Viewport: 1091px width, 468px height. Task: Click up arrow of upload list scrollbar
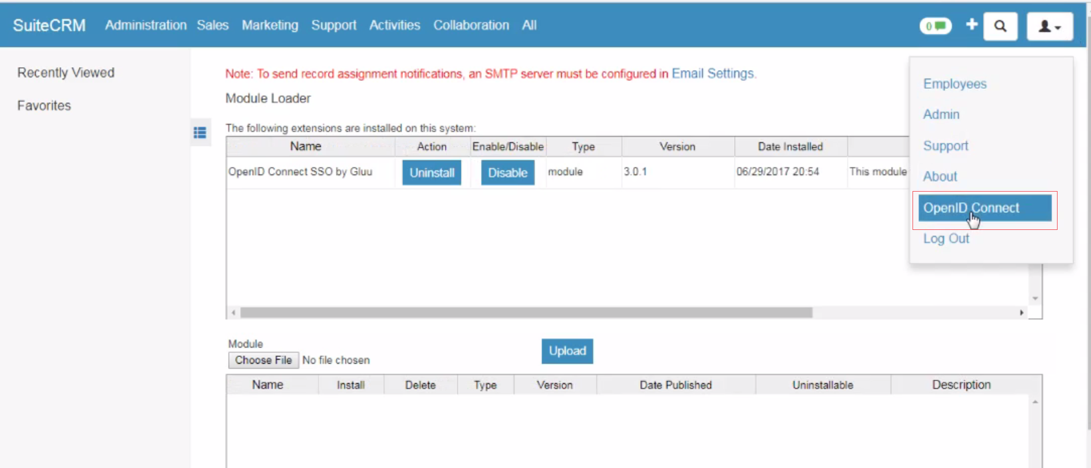pyautogui.click(x=1035, y=402)
